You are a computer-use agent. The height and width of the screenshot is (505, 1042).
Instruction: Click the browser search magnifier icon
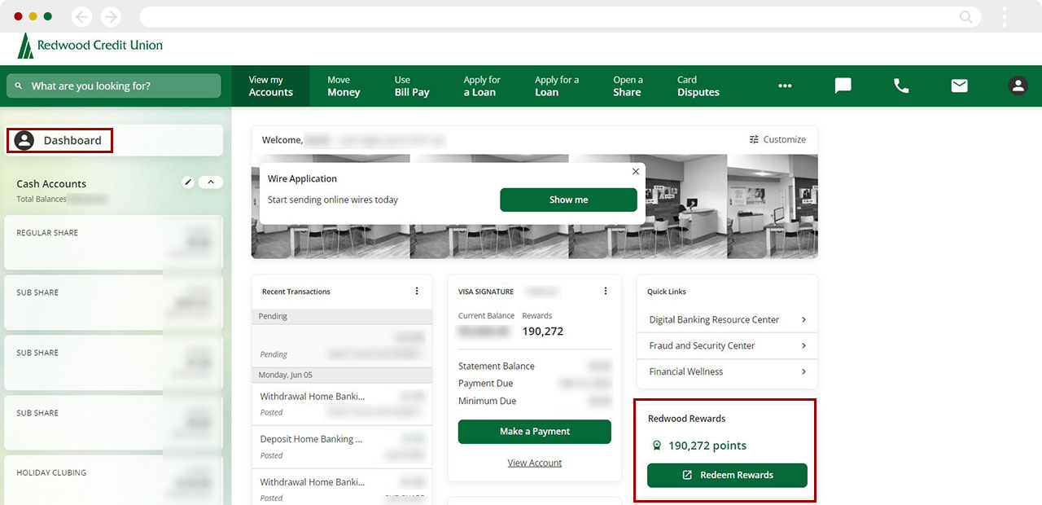pyautogui.click(x=966, y=16)
